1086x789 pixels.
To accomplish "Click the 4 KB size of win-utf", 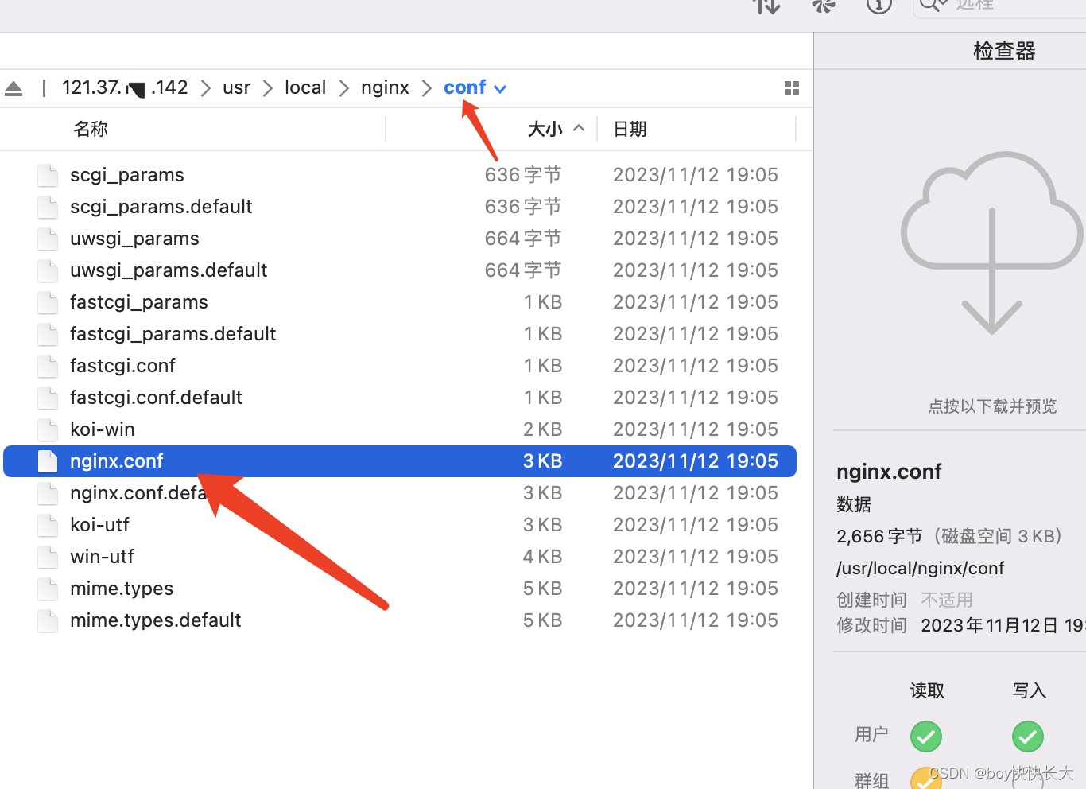I will (542, 557).
